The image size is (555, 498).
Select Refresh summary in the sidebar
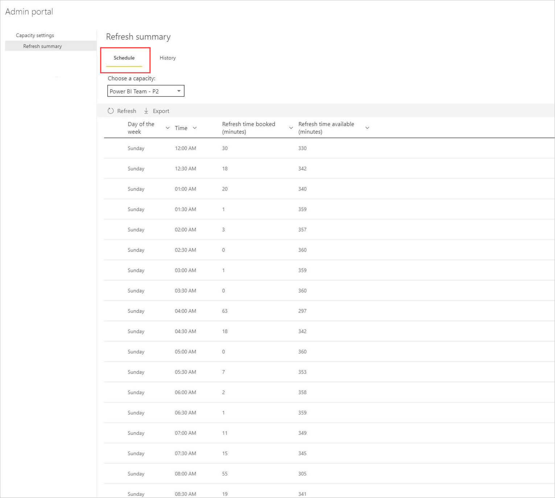coord(42,46)
